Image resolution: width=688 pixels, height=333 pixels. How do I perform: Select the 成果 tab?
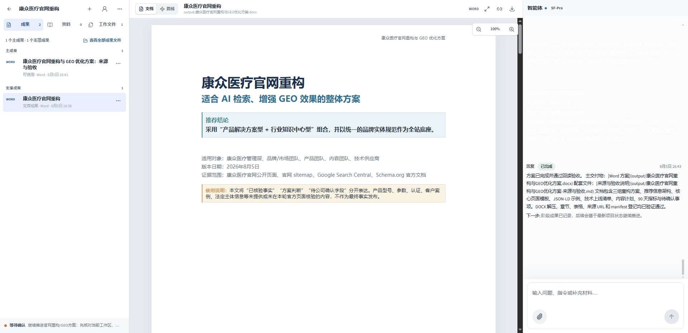(24, 25)
